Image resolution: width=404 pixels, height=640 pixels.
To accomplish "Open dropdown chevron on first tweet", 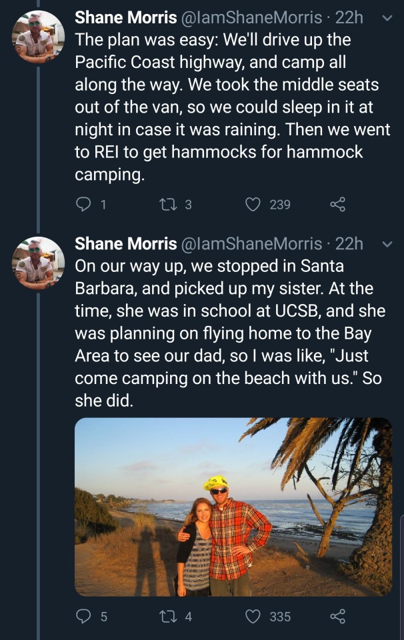I will (386, 18).
